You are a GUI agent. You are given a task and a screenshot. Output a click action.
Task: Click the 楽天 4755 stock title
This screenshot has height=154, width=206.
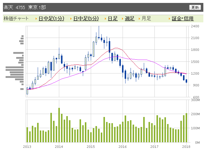pos(25,7)
